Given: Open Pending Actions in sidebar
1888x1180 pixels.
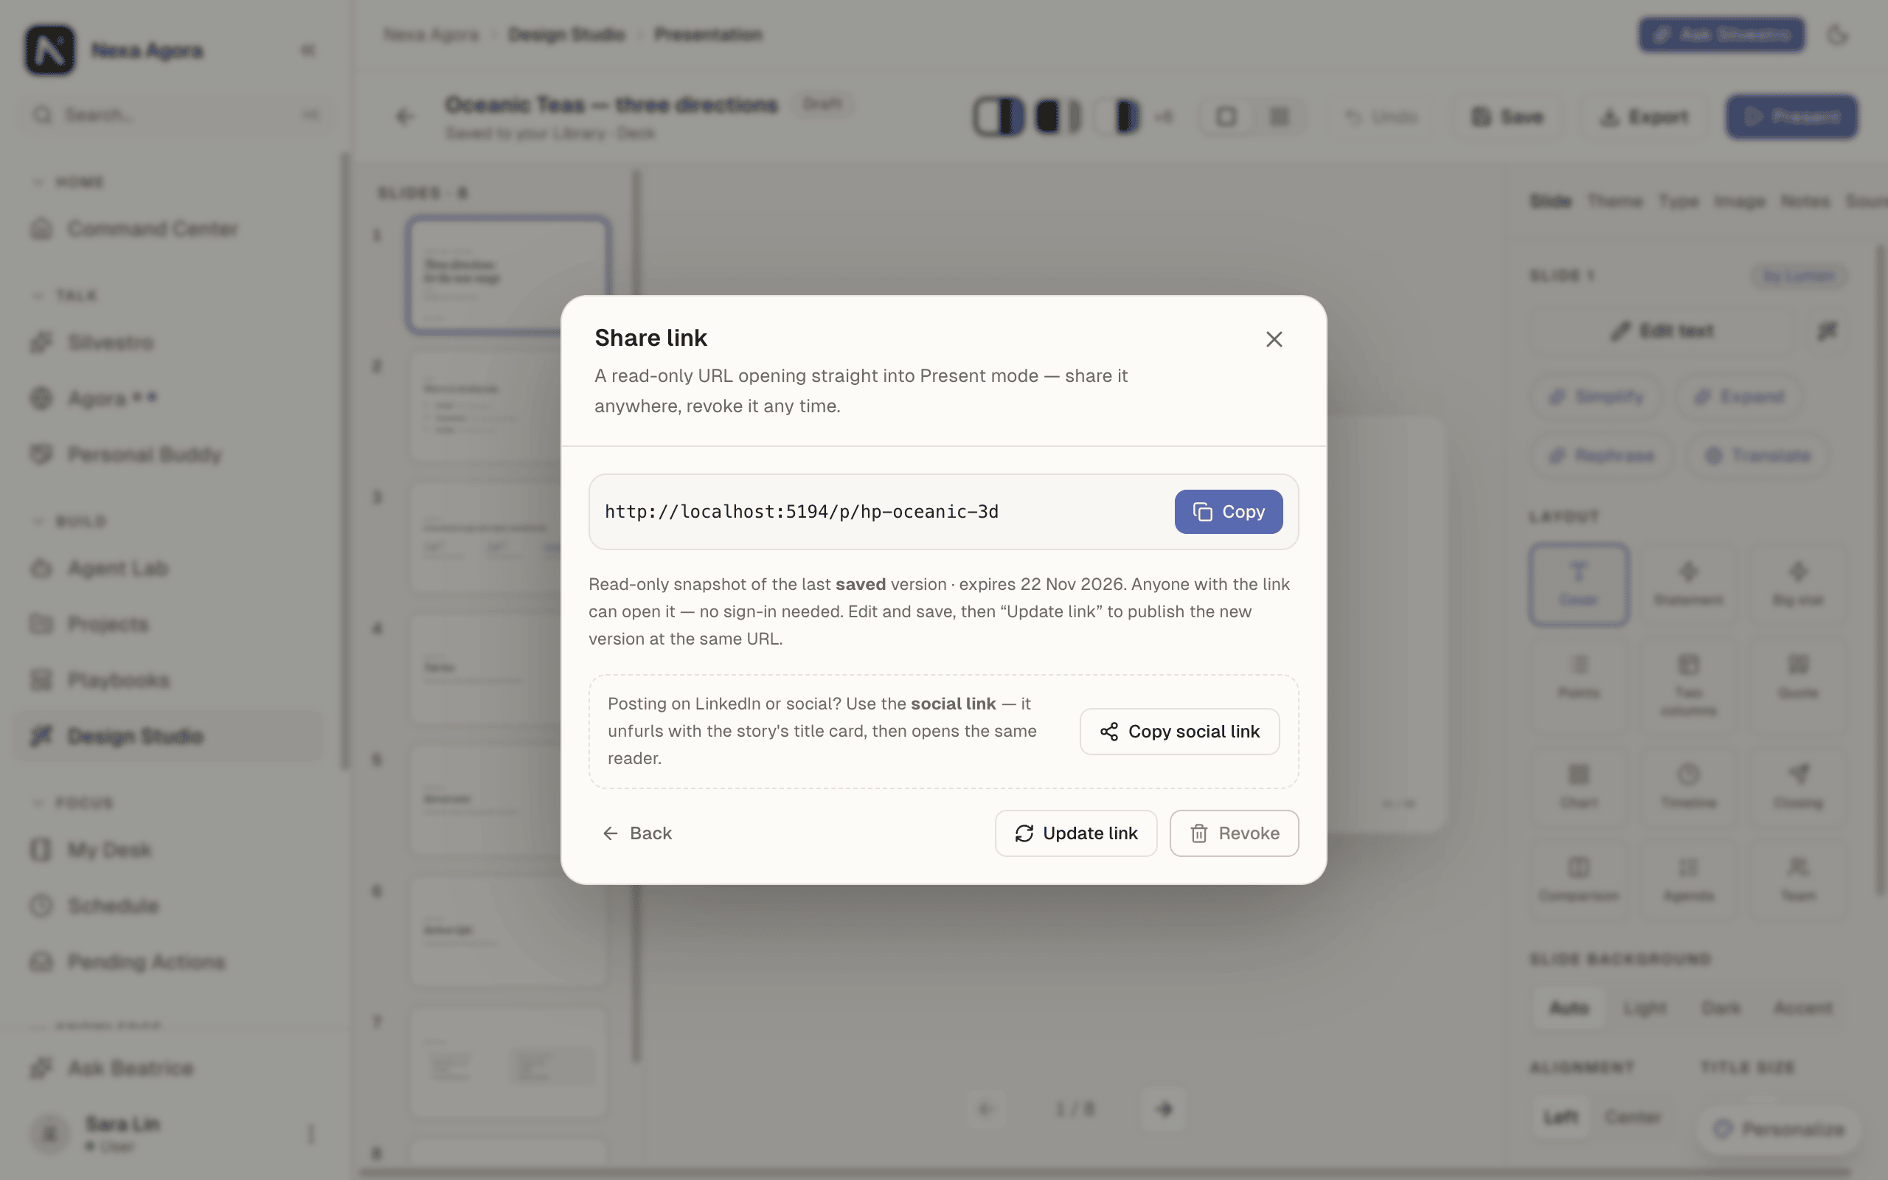Looking at the screenshot, I should pos(168,962).
